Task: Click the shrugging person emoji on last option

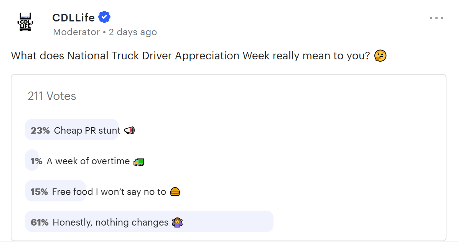Action: (178, 222)
